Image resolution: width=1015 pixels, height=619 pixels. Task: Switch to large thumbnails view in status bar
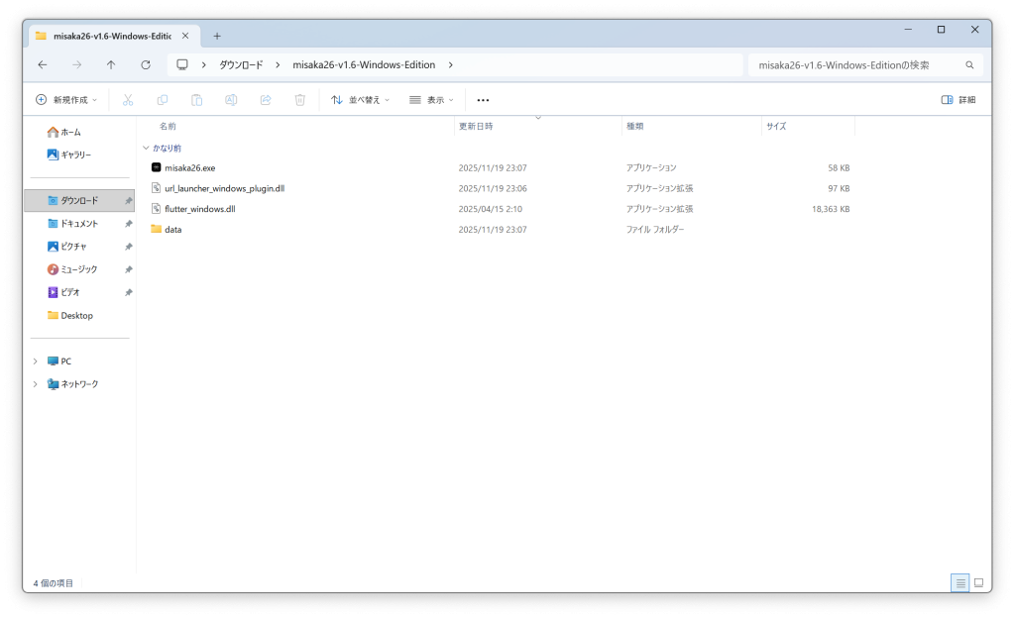(978, 582)
